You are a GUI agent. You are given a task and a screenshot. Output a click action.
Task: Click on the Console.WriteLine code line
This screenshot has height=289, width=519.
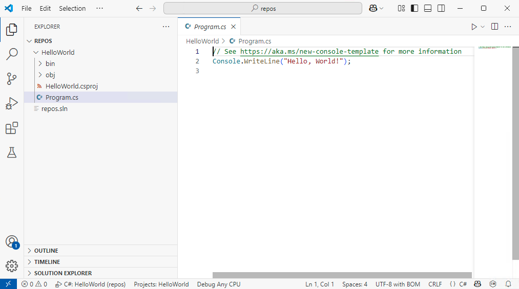click(281, 61)
